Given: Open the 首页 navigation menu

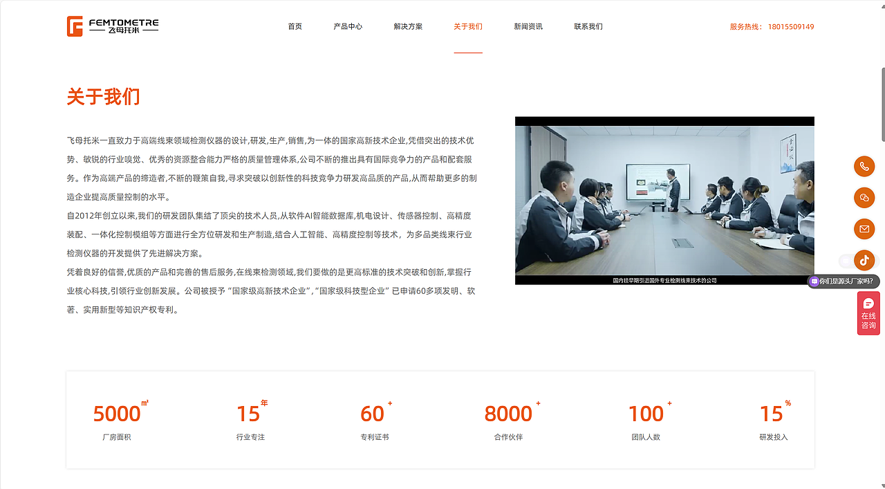Looking at the screenshot, I should click(295, 26).
